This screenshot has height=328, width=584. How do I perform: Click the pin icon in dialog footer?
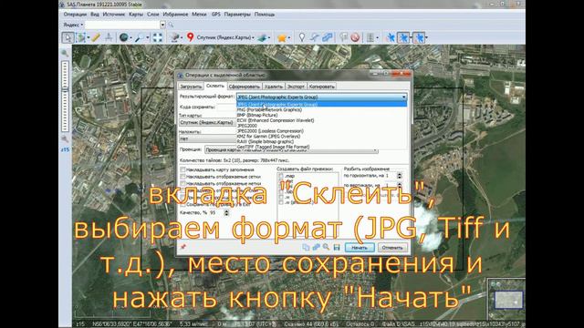coord(183,247)
